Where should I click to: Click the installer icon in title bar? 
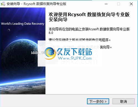(3, 4)
